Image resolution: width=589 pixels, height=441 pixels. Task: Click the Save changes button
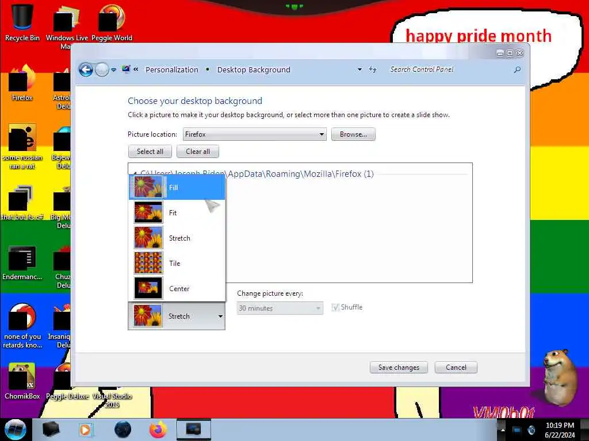399,367
